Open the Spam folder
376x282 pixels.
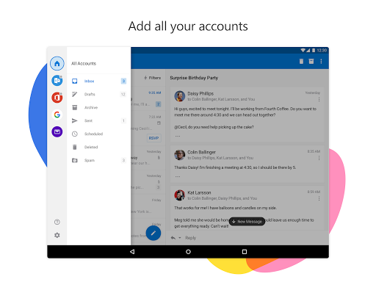point(99,160)
